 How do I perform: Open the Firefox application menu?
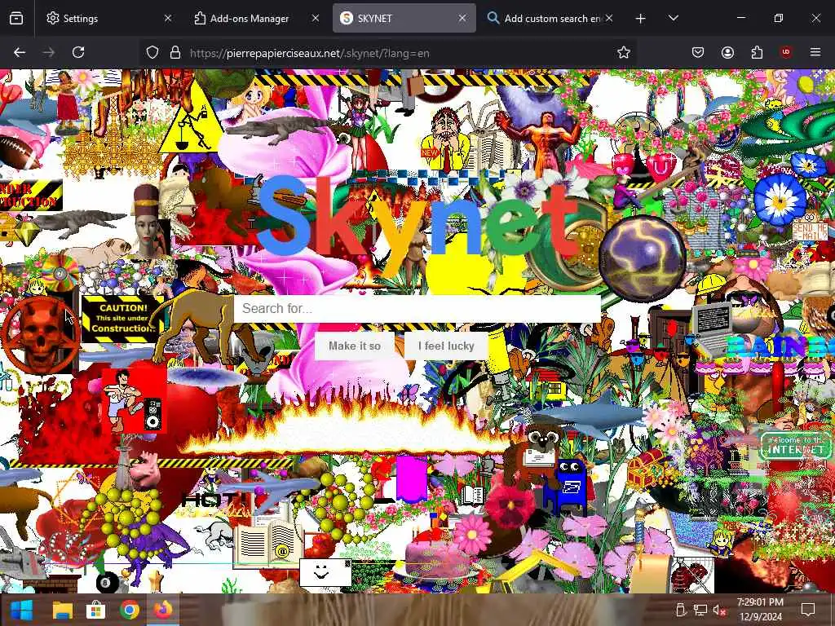coord(815,52)
